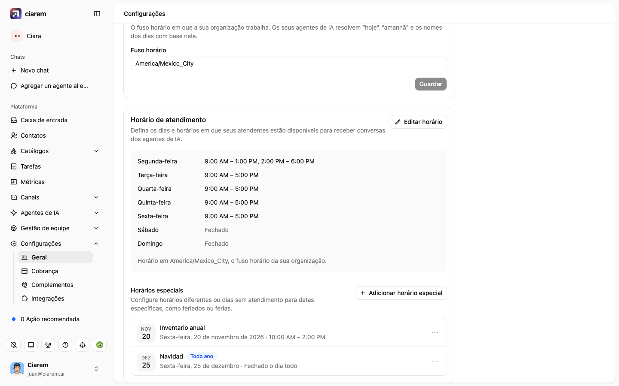Click the broadcast antenna icon

[x=48, y=345]
